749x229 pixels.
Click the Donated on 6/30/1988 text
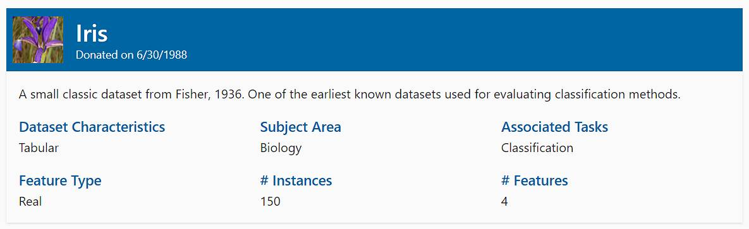[131, 55]
